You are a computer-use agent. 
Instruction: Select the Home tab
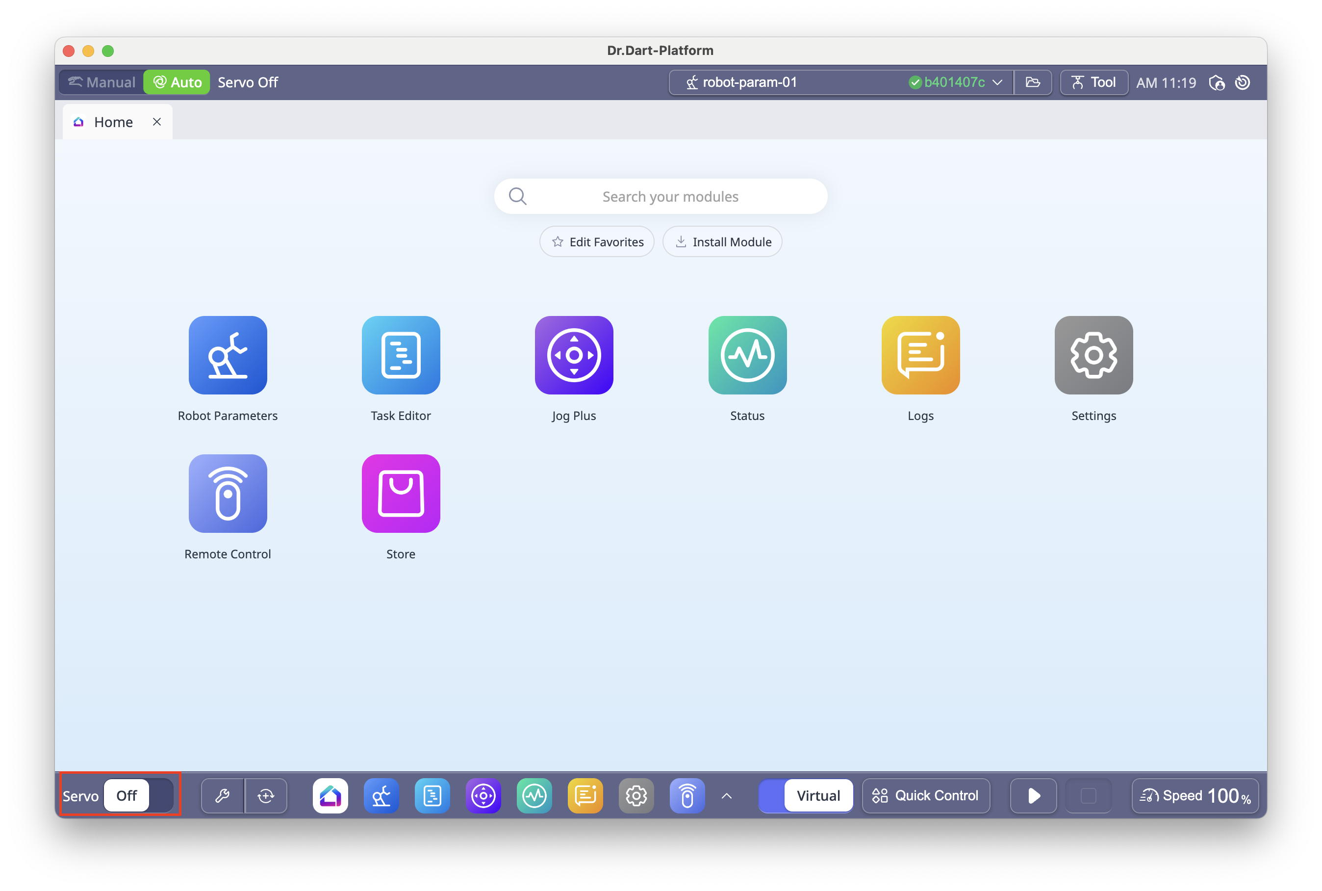pos(113,122)
